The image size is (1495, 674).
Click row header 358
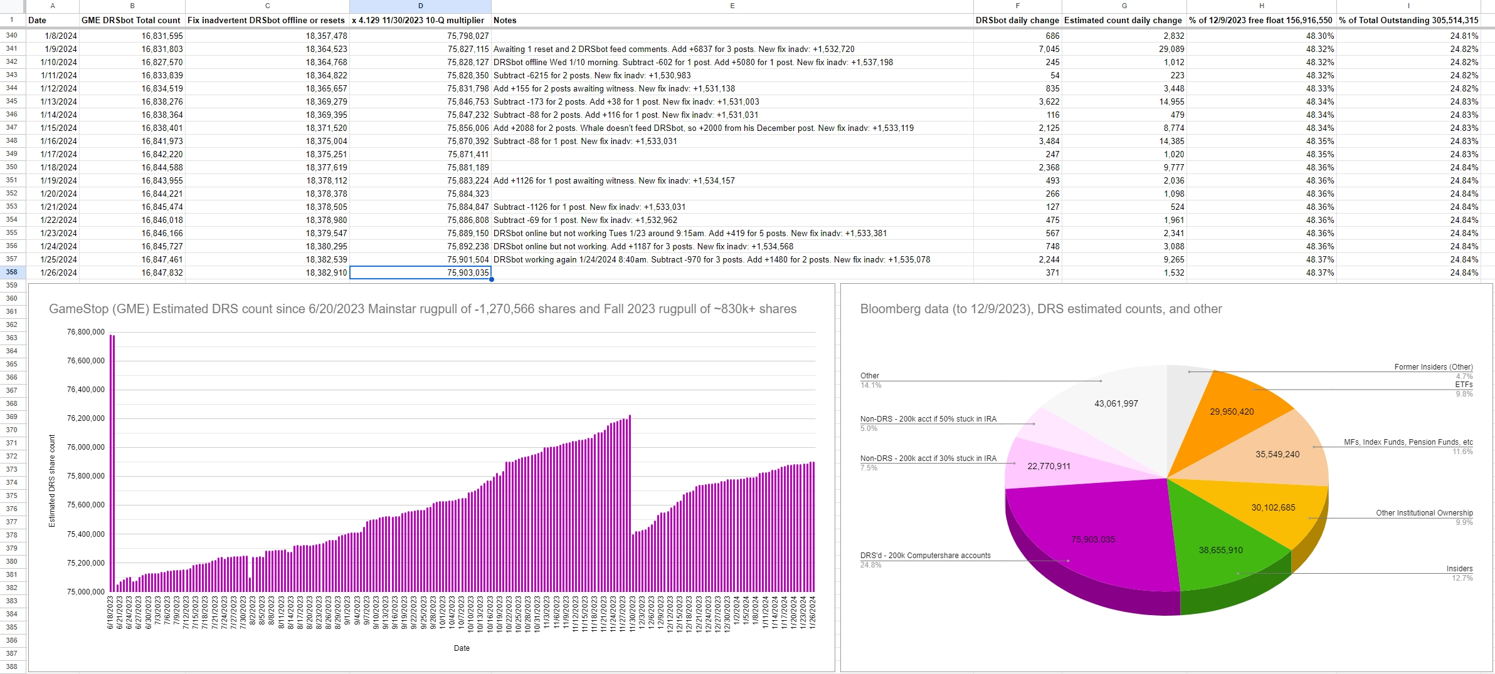[x=12, y=272]
